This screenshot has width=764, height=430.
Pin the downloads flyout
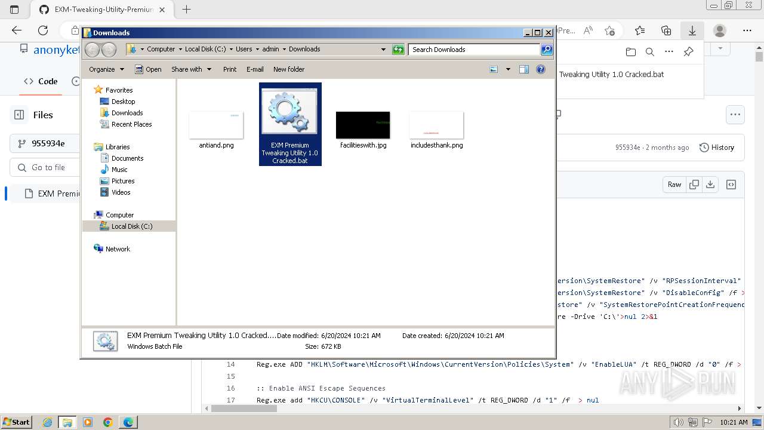click(688, 52)
